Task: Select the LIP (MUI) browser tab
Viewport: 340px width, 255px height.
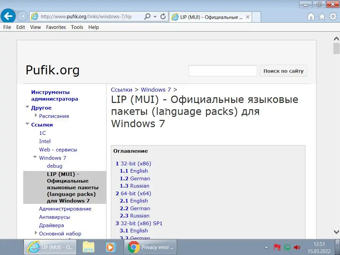Action: pyautogui.click(x=210, y=17)
